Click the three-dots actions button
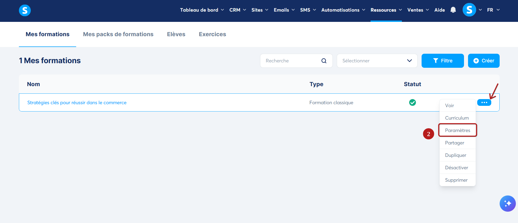Image resolution: width=518 pixels, height=223 pixels. click(x=484, y=103)
